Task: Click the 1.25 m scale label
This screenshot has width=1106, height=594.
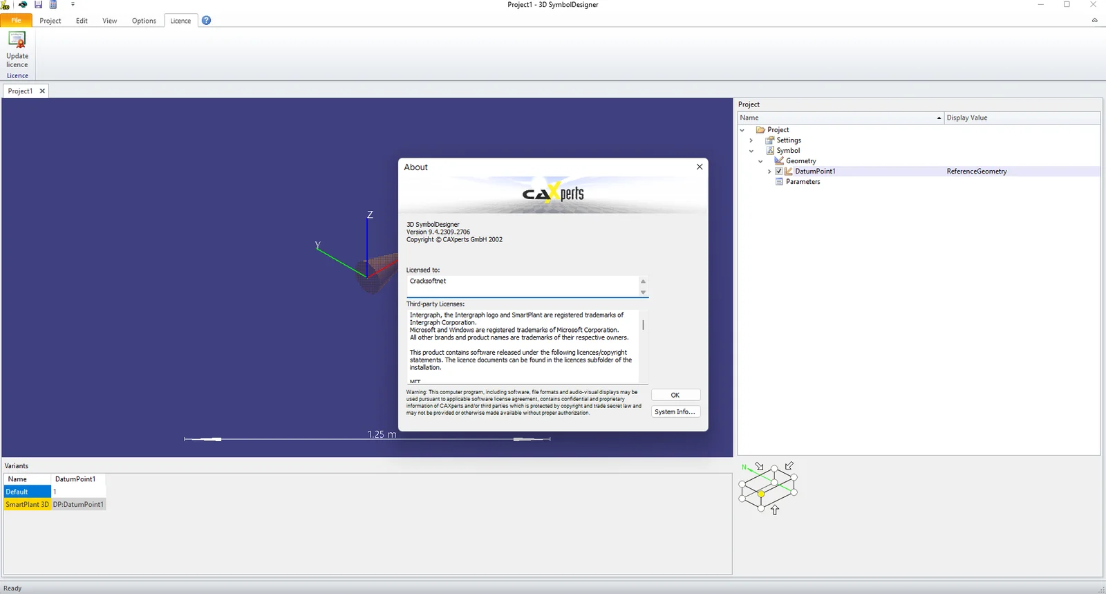Action: [x=382, y=434]
